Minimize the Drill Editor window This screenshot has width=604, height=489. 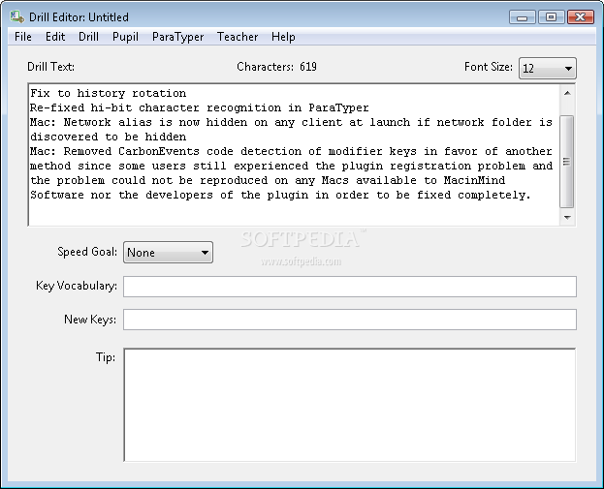coord(522,17)
